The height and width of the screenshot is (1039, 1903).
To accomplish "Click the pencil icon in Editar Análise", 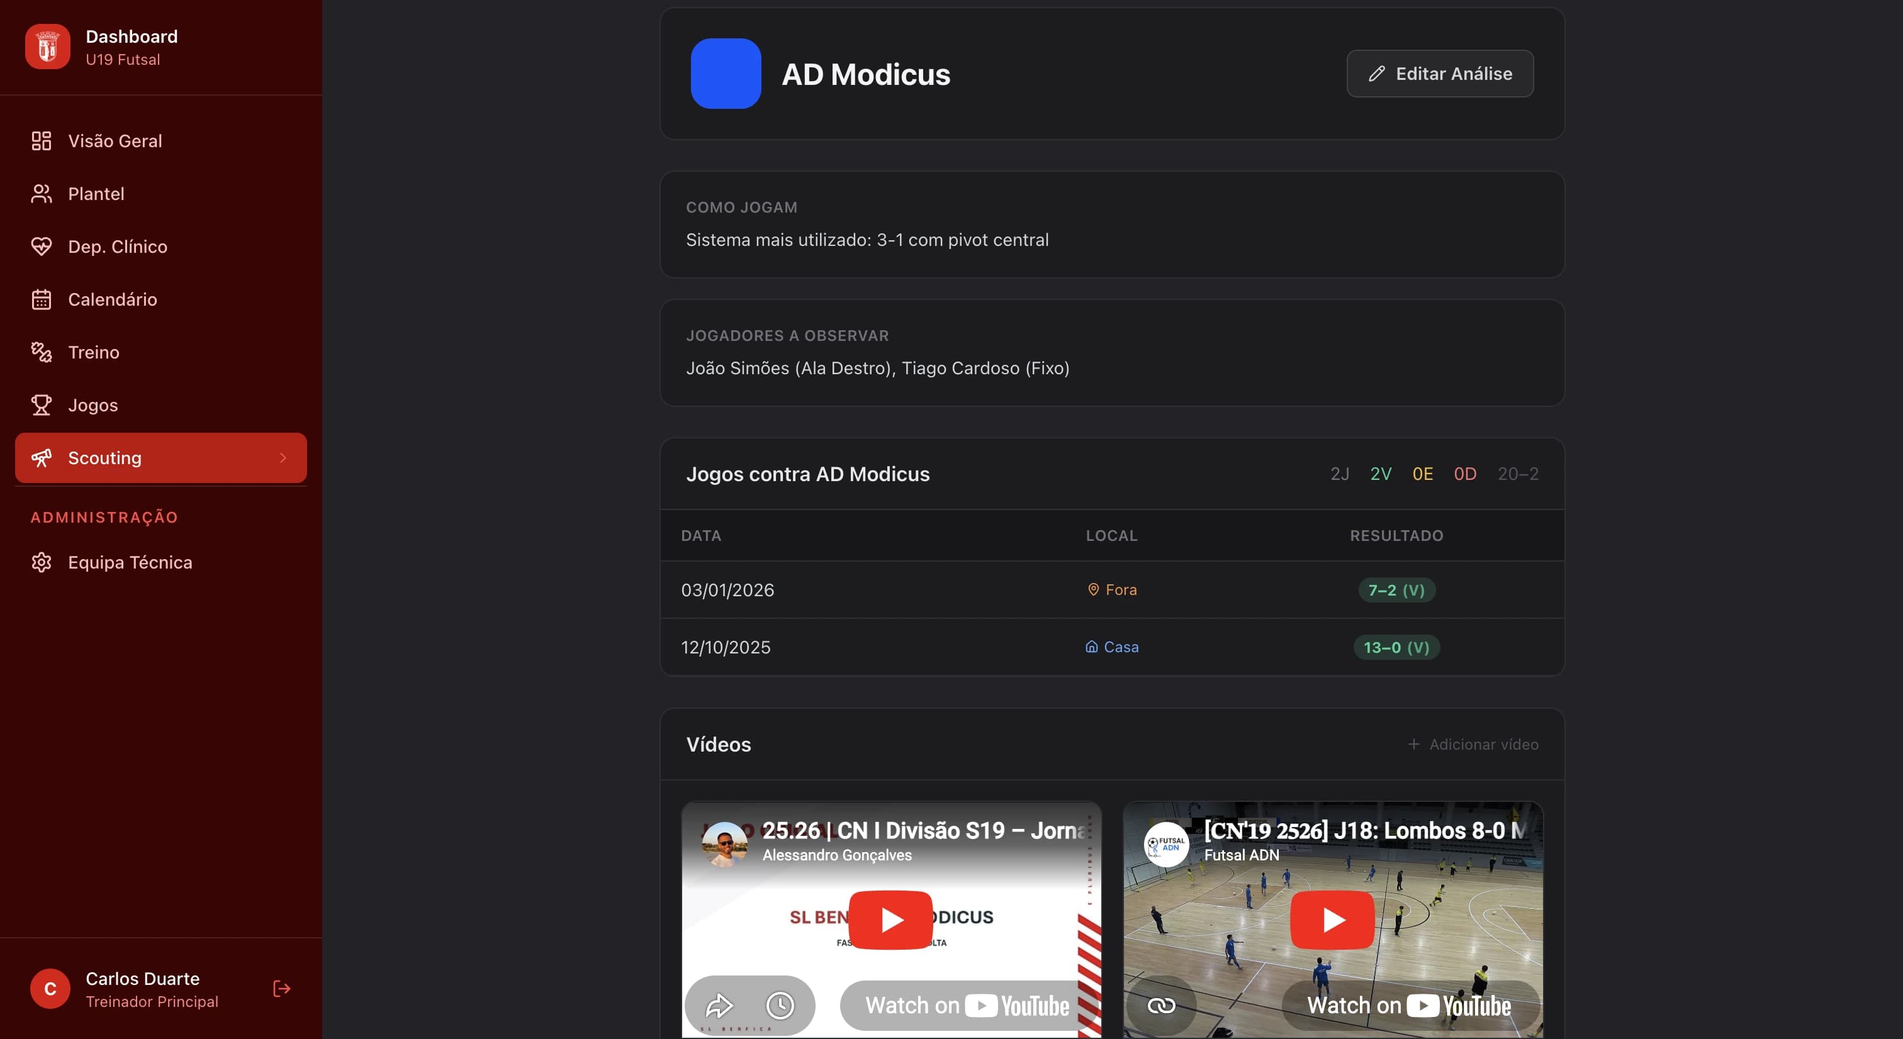I will click(x=1376, y=73).
